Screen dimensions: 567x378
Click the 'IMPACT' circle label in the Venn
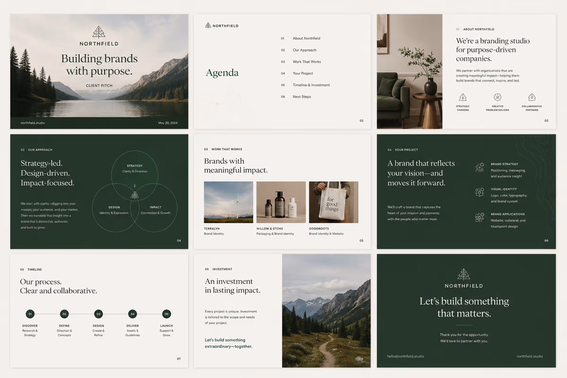point(155,207)
